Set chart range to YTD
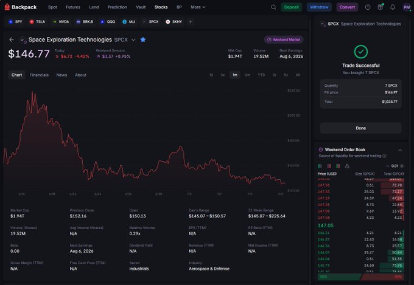This screenshot has width=414, height=285. [x=261, y=75]
